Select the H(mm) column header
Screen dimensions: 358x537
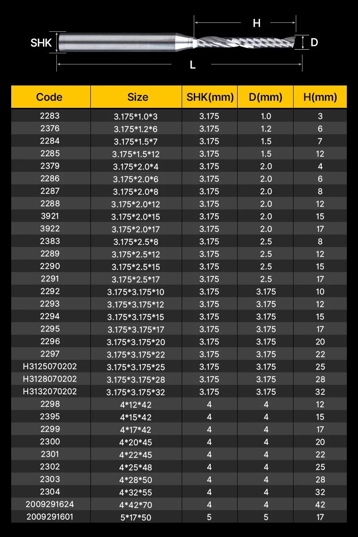(x=320, y=97)
